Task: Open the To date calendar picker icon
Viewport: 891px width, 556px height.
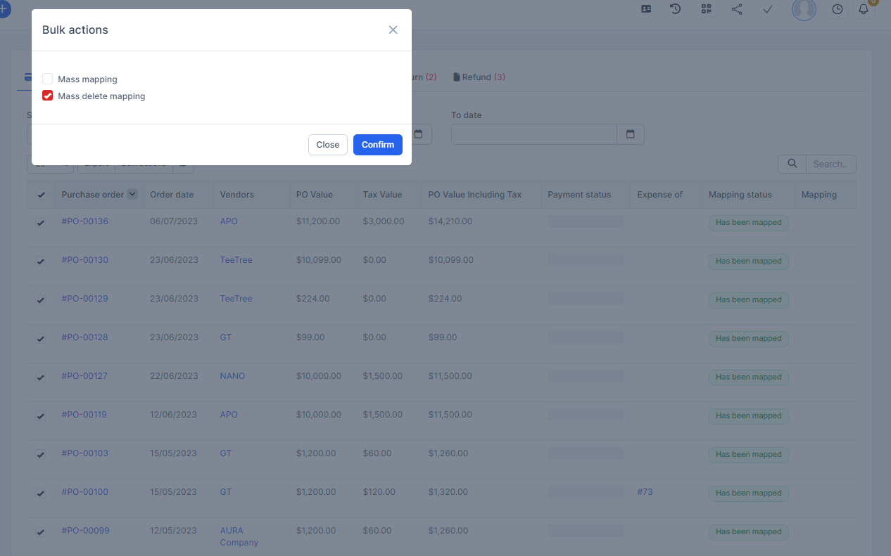Action: click(630, 134)
